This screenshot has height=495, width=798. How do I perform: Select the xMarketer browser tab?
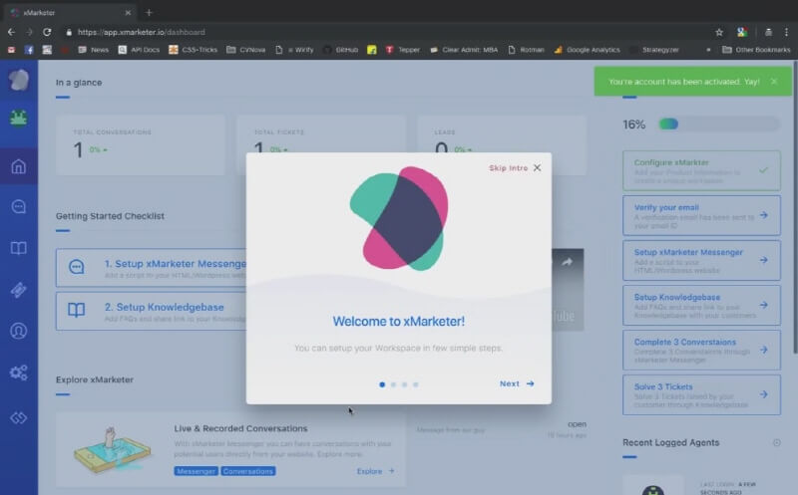pos(71,12)
